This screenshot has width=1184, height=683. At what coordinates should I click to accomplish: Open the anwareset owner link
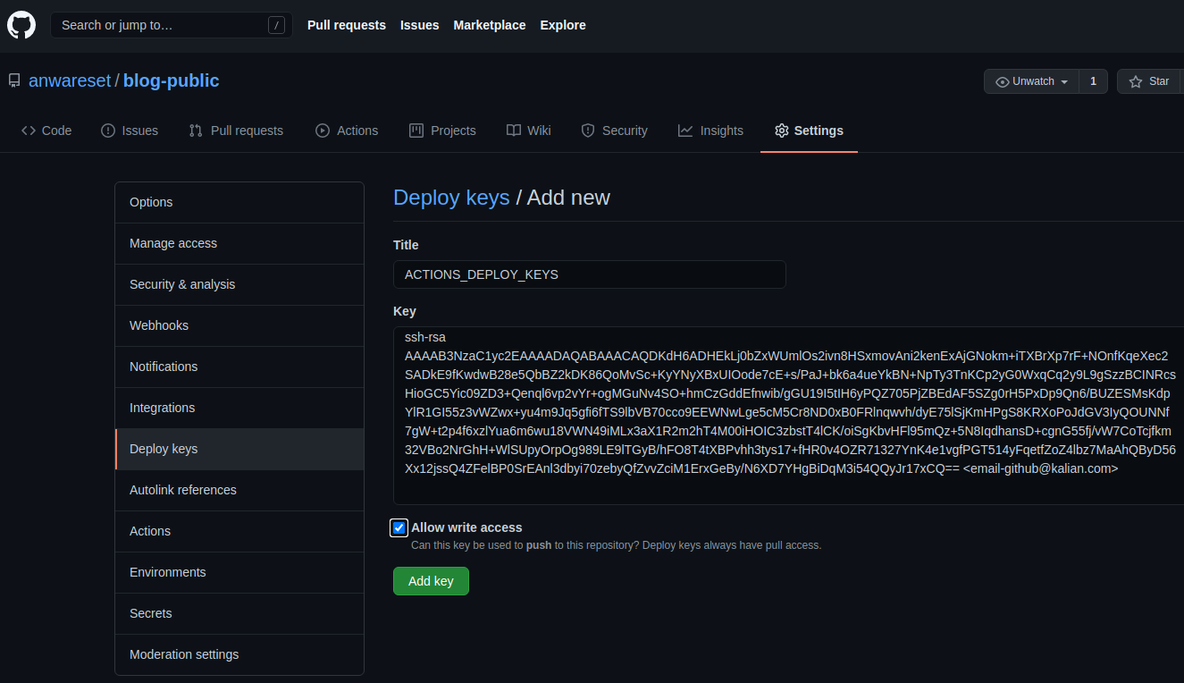tap(70, 80)
